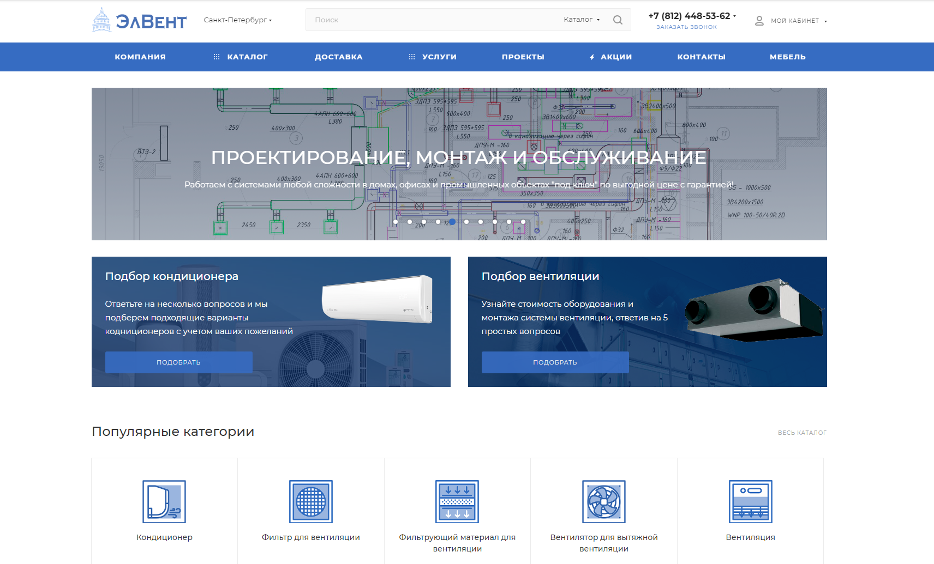Click the user account icon
The width and height of the screenshot is (934, 564).
point(759,21)
